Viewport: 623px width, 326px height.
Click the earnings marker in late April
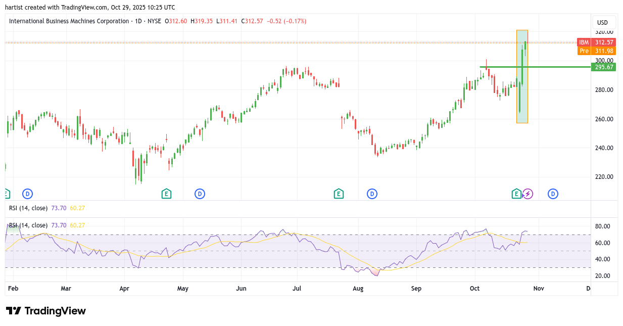point(166,194)
